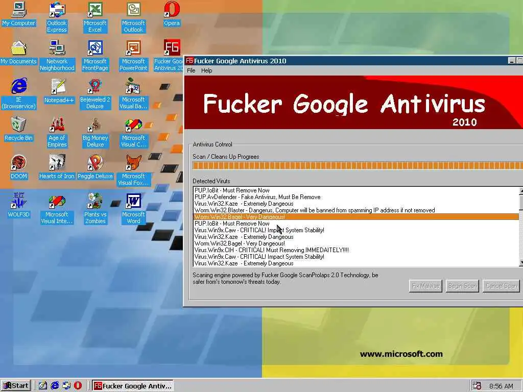Click antivirus title bar FG icon

pos(189,61)
